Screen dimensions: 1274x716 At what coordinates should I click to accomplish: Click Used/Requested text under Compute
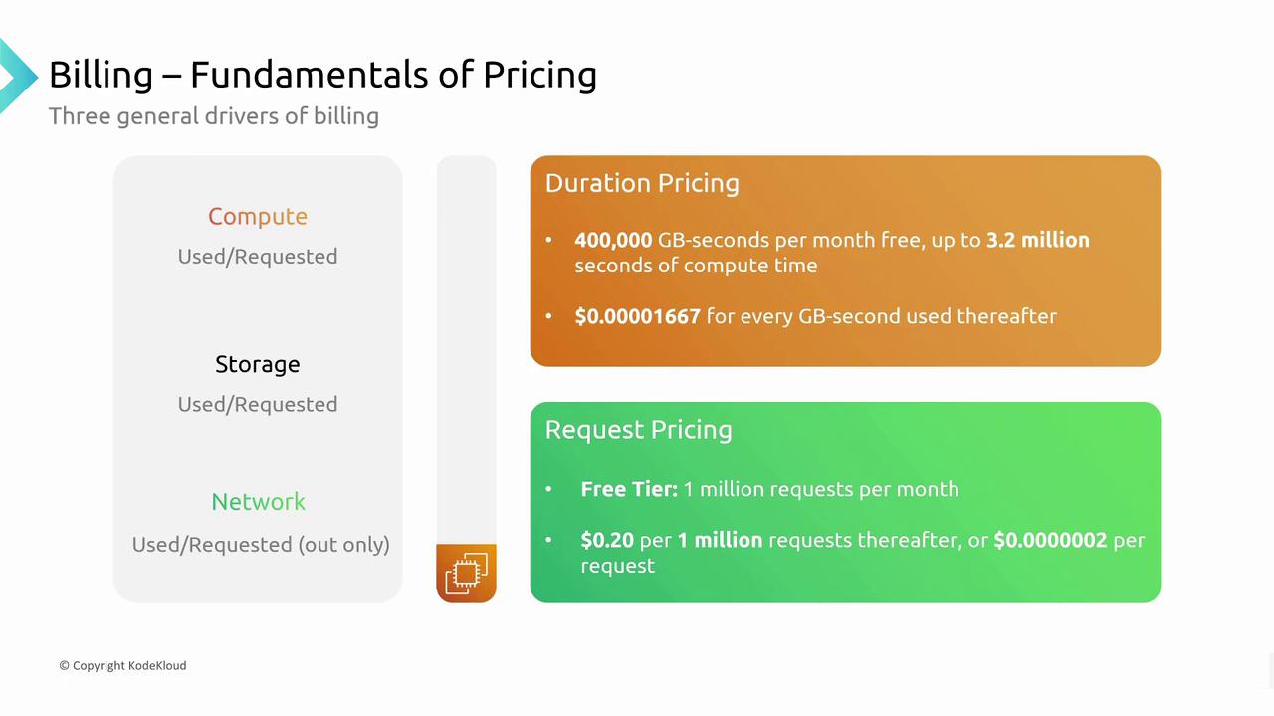click(x=258, y=257)
